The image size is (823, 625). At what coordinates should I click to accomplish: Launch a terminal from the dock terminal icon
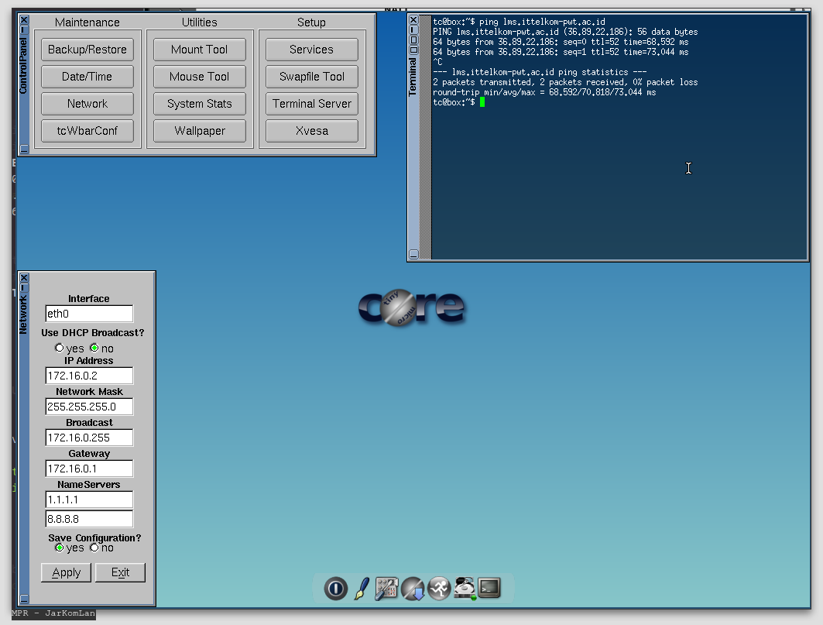(x=489, y=589)
